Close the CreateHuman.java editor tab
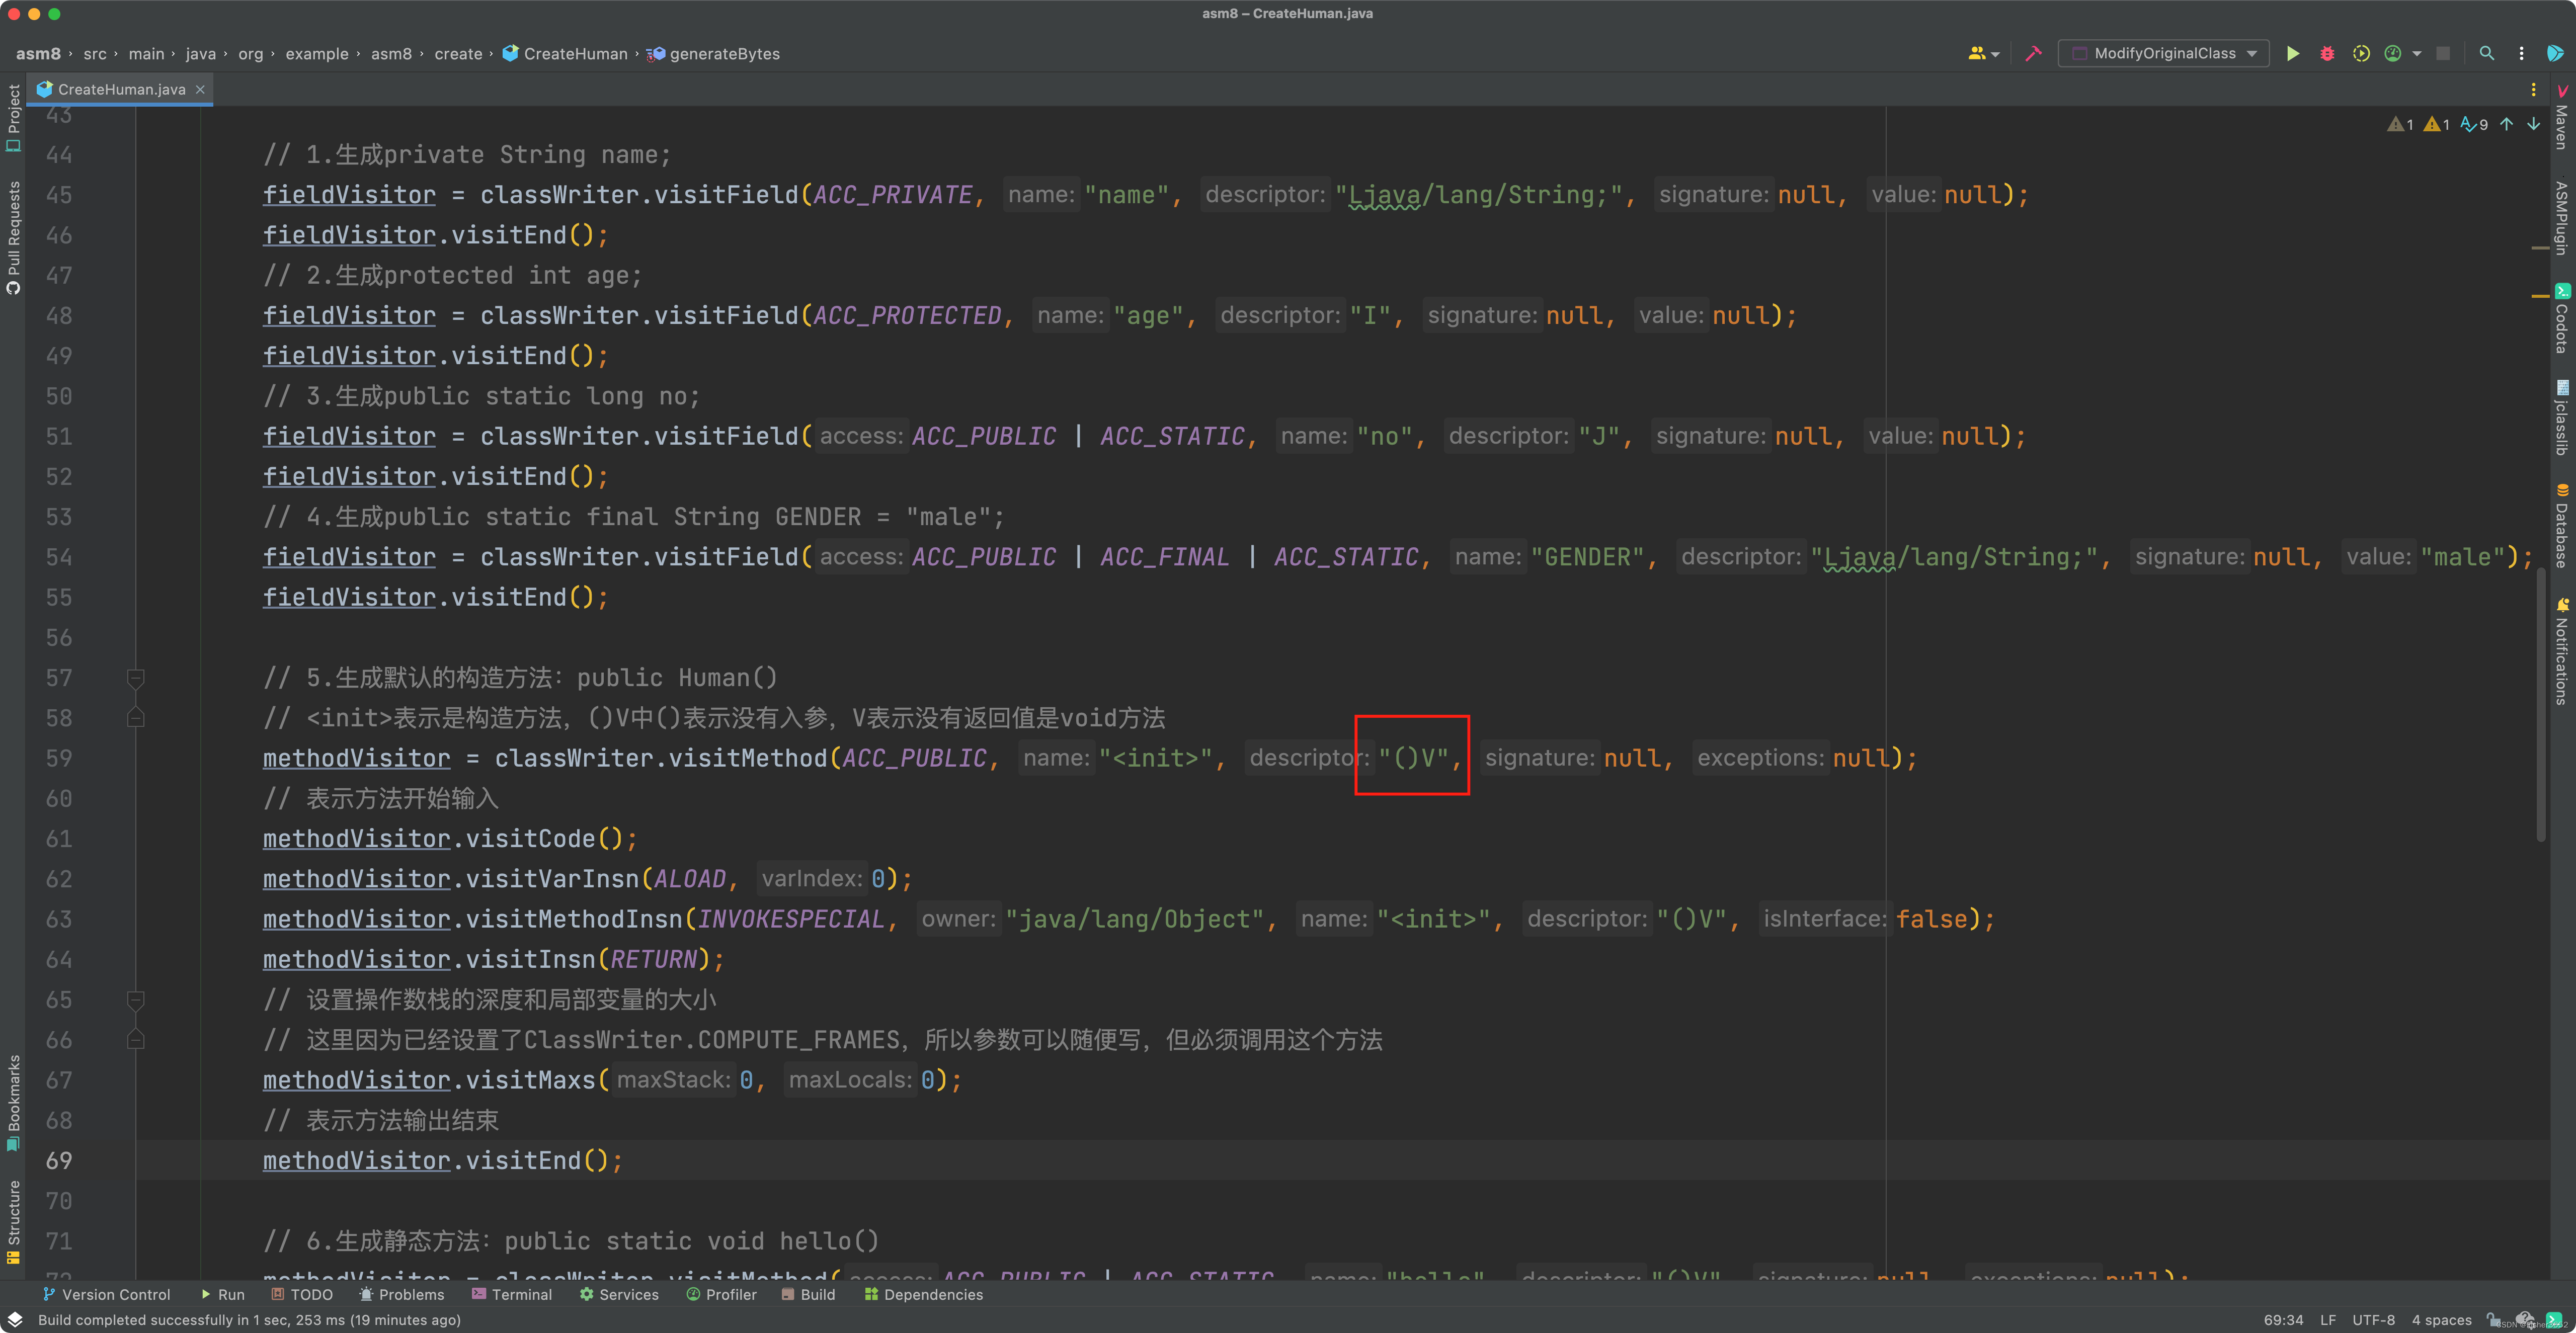Viewport: 2576px width, 1333px height. pos(200,89)
